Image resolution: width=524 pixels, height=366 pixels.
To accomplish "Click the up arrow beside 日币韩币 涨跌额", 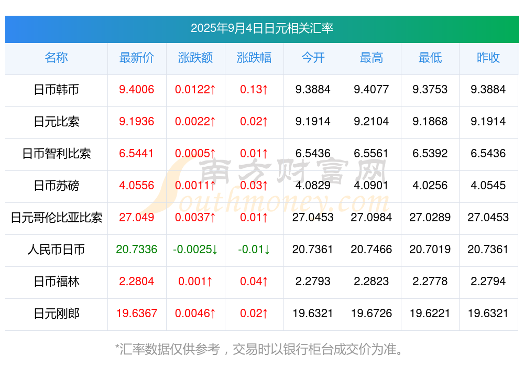I will click(x=212, y=90).
